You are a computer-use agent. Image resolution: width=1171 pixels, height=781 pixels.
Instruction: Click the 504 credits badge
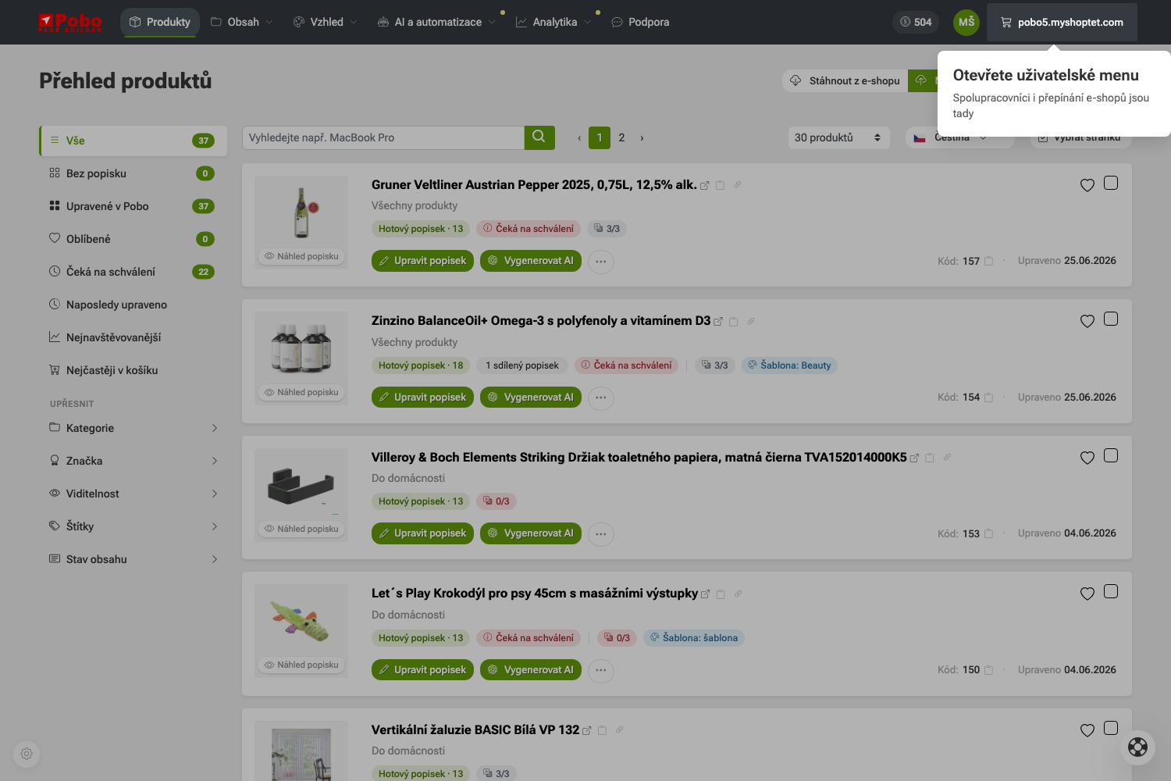coord(916,22)
